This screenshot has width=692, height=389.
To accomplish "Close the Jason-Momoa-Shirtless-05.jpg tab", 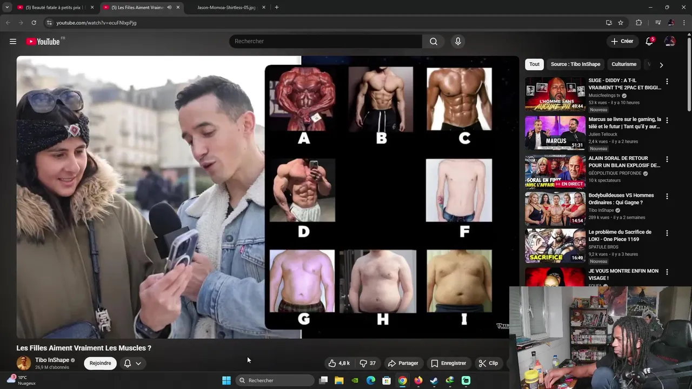I will [263, 8].
